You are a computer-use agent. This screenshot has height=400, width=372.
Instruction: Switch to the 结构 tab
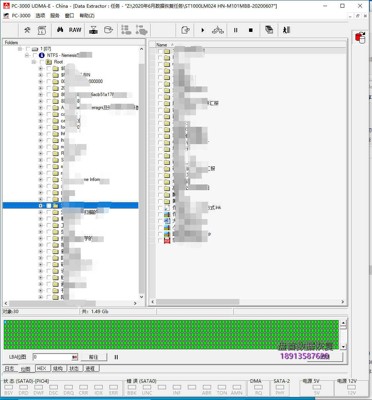58,368
